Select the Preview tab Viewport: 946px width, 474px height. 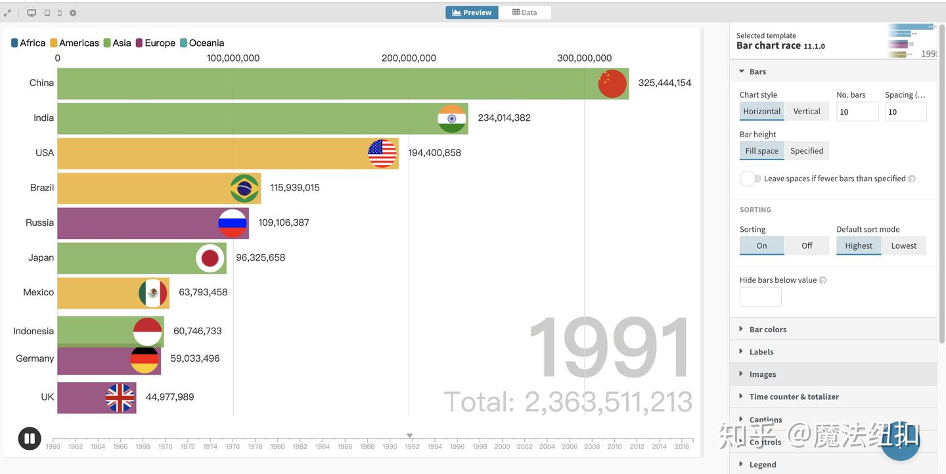point(472,12)
